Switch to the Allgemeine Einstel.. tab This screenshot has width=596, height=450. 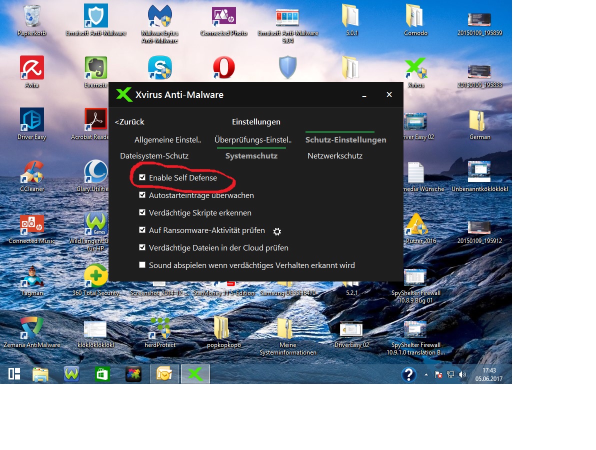tap(167, 140)
